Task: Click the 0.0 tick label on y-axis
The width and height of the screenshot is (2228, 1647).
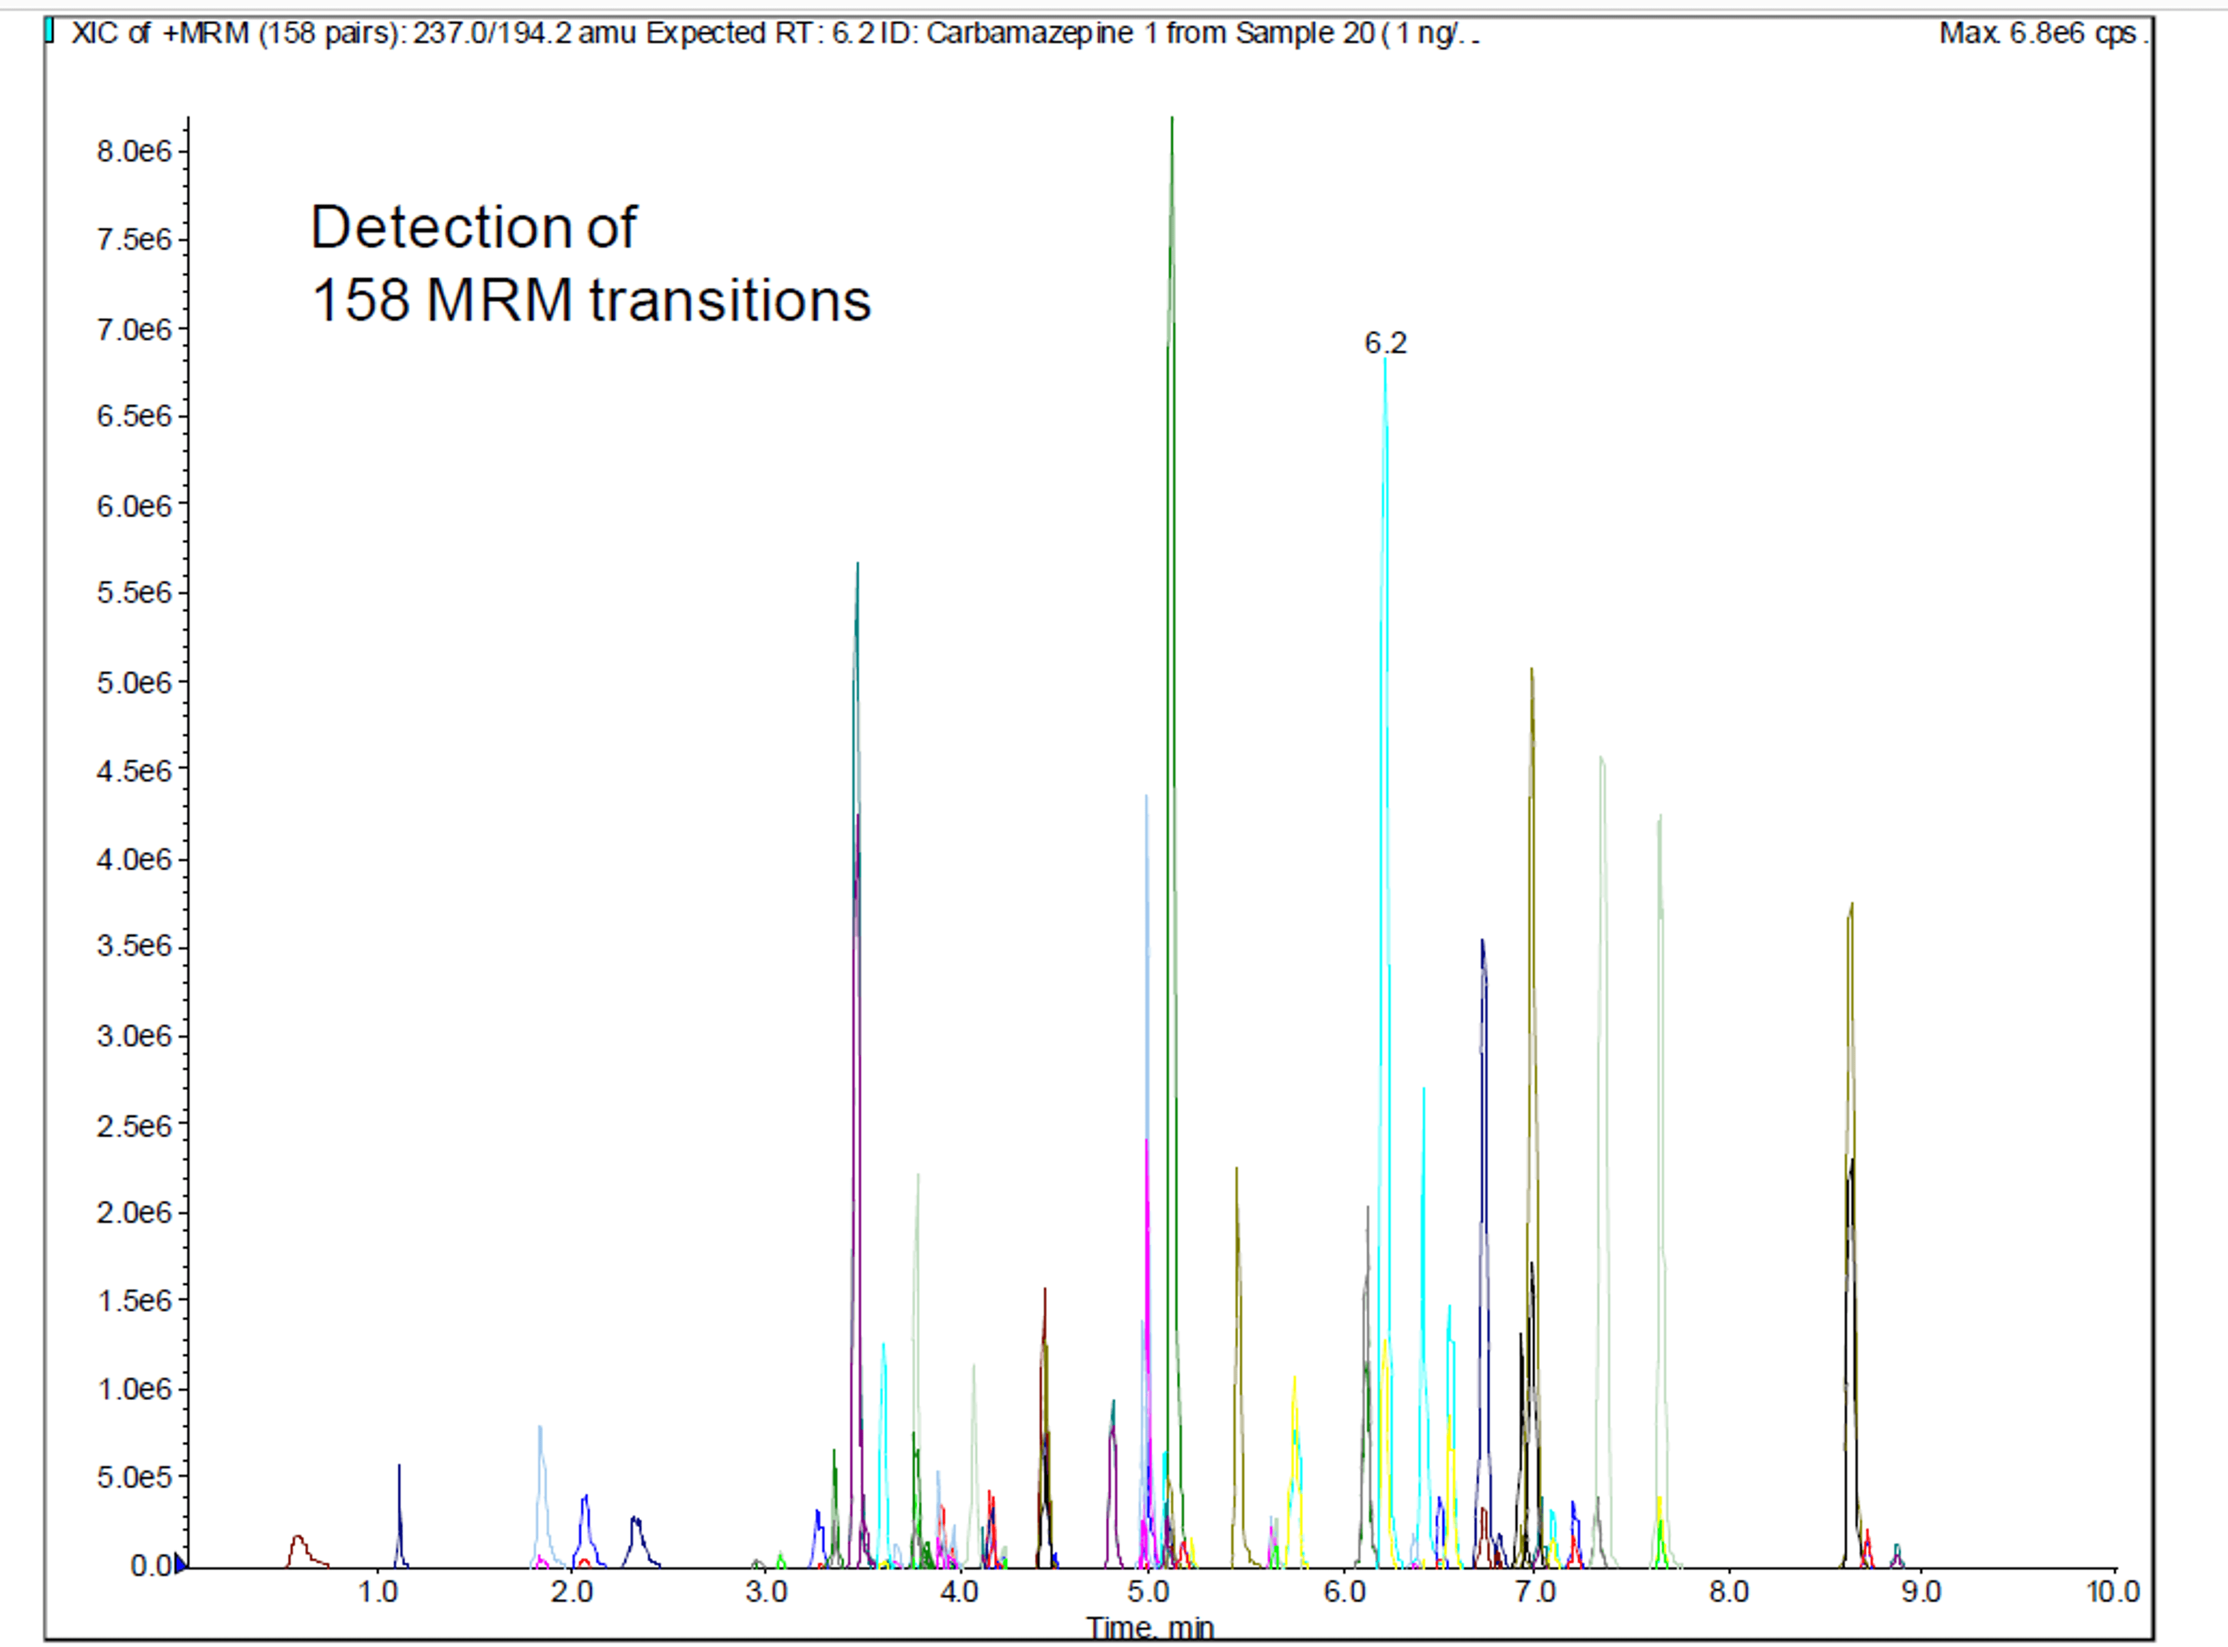Action: pyautogui.click(x=151, y=1565)
